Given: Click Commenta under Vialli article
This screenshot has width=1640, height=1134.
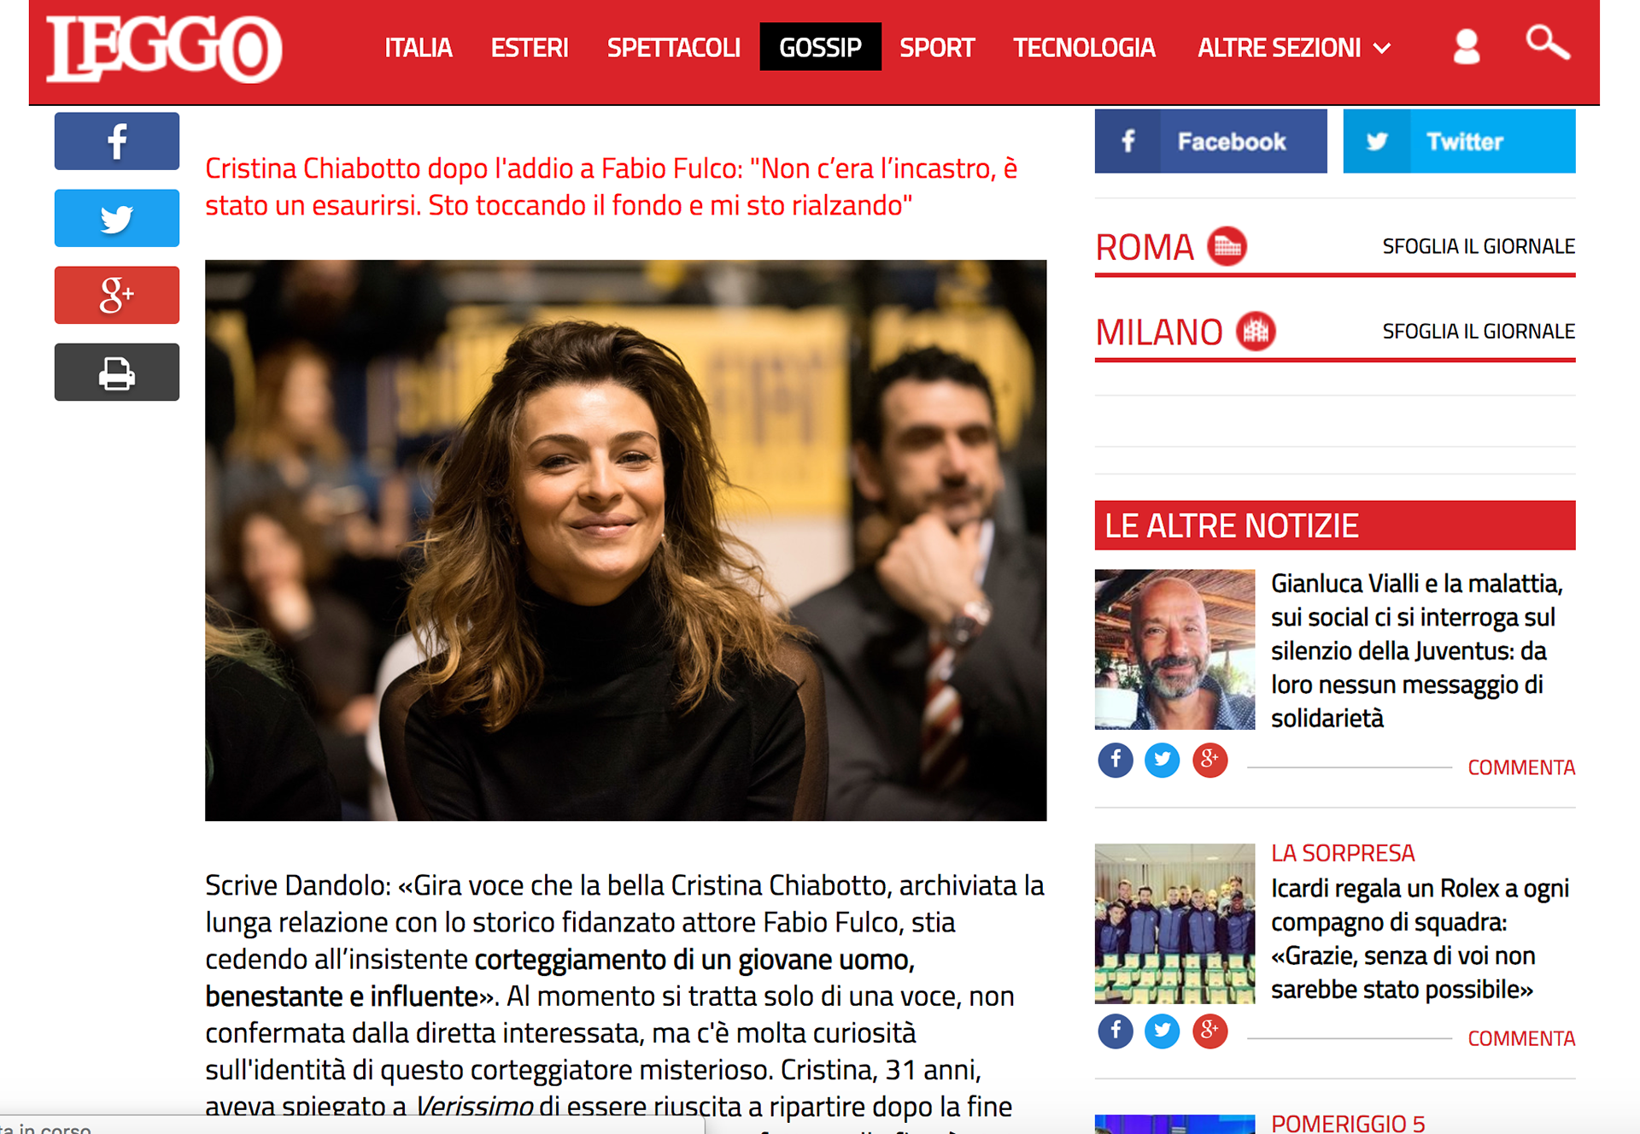Looking at the screenshot, I should tap(1521, 767).
